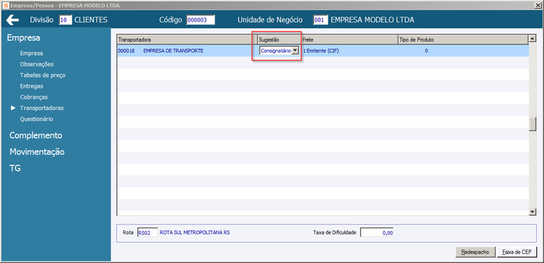Viewport: 544px width, 263px height.
Task: Click ROTA SUL METROPOLITANA RS text
Action: (x=194, y=232)
